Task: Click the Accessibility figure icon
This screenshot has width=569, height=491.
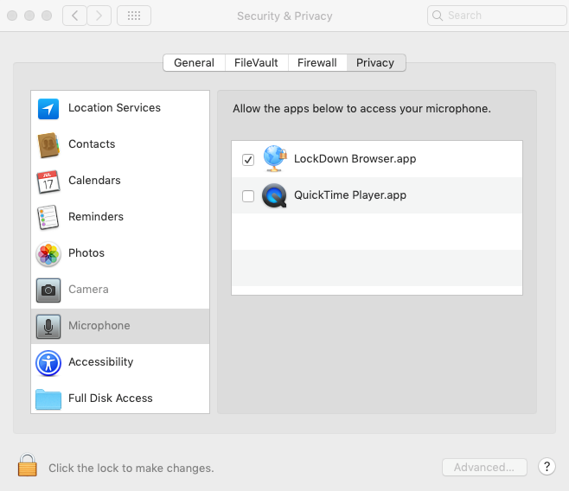Action: pyautogui.click(x=48, y=363)
